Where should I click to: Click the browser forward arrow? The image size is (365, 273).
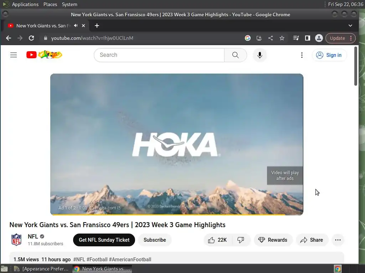click(20, 38)
